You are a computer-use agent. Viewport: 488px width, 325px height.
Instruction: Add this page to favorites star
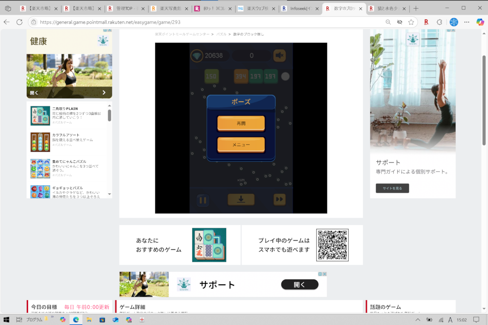[x=411, y=22]
